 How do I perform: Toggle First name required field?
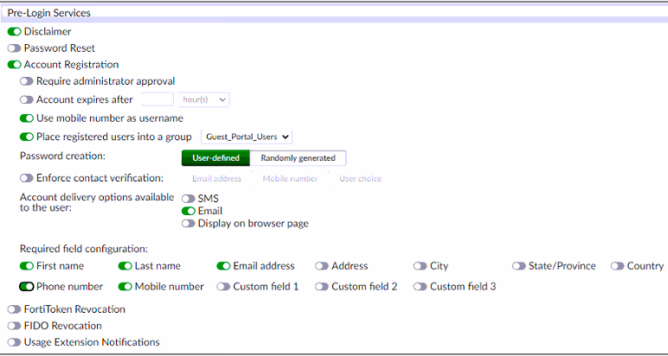[27, 266]
